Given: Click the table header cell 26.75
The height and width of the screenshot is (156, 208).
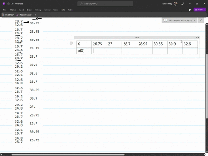Looking at the screenshot, I should (99, 44).
